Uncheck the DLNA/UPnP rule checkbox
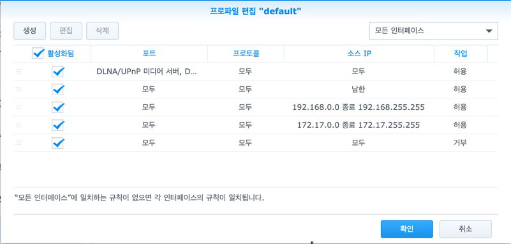The height and width of the screenshot is (244, 511). pos(57,72)
